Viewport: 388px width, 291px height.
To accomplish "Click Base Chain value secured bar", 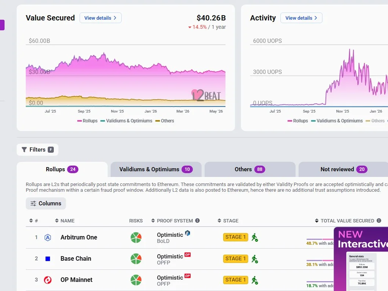I will pos(320,261).
